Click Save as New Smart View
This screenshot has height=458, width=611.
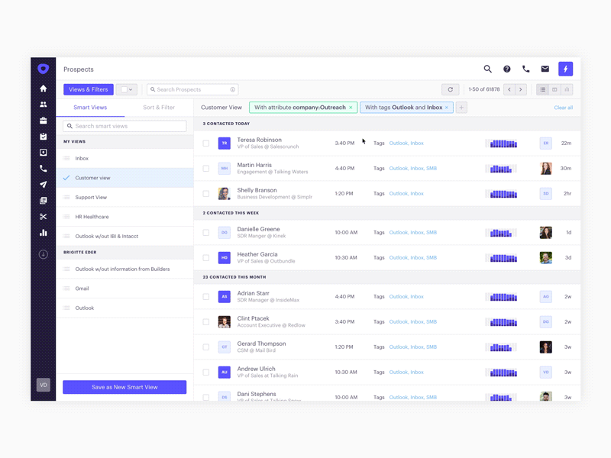[124, 387]
